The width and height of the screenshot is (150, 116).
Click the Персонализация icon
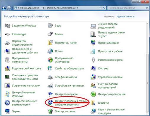pyautogui.click(x=93, y=43)
